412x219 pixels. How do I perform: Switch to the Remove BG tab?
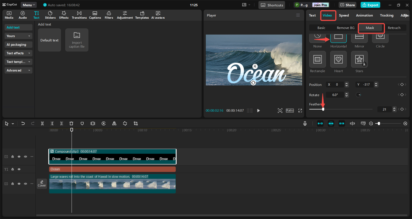click(345, 28)
